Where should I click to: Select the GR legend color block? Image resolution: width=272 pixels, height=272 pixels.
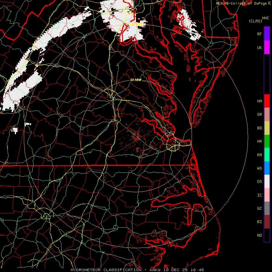(267, 115)
